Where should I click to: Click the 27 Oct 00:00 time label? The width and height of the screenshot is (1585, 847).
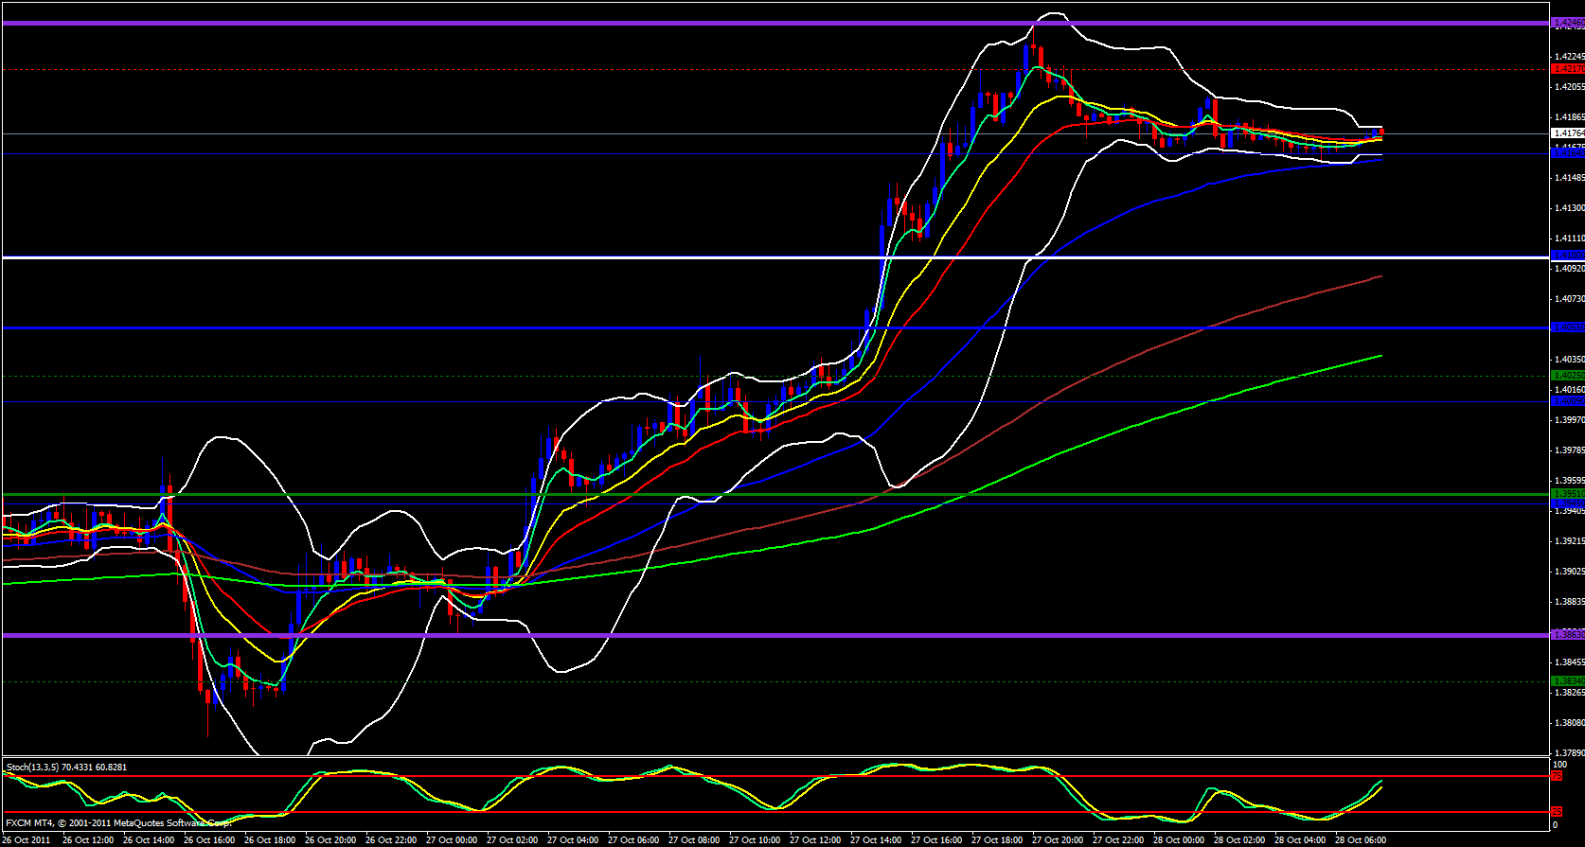(x=452, y=840)
